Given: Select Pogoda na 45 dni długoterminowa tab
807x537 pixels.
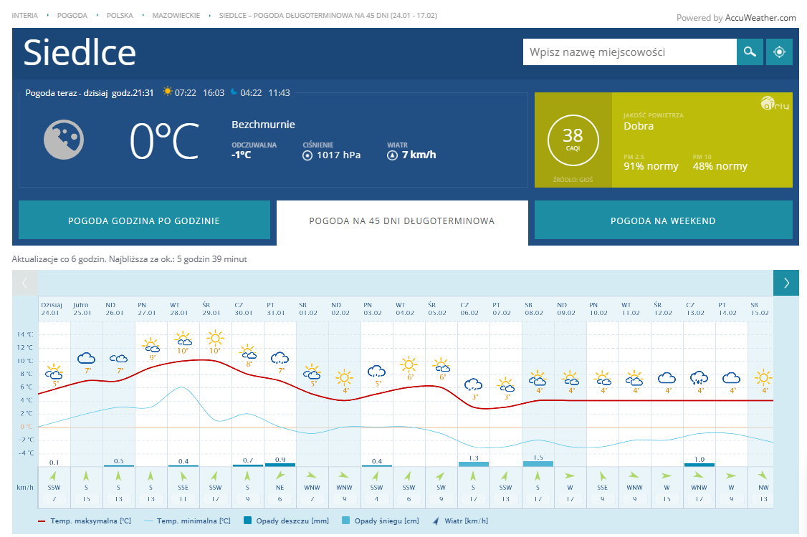Looking at the screenshot, I should 402,221.
